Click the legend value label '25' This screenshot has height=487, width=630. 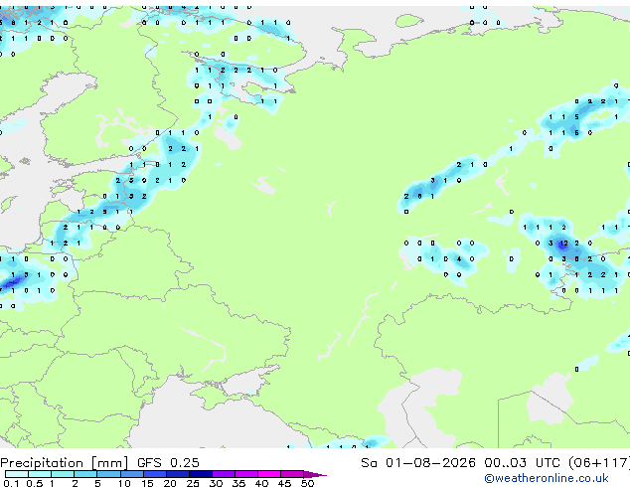coord(193,483)
